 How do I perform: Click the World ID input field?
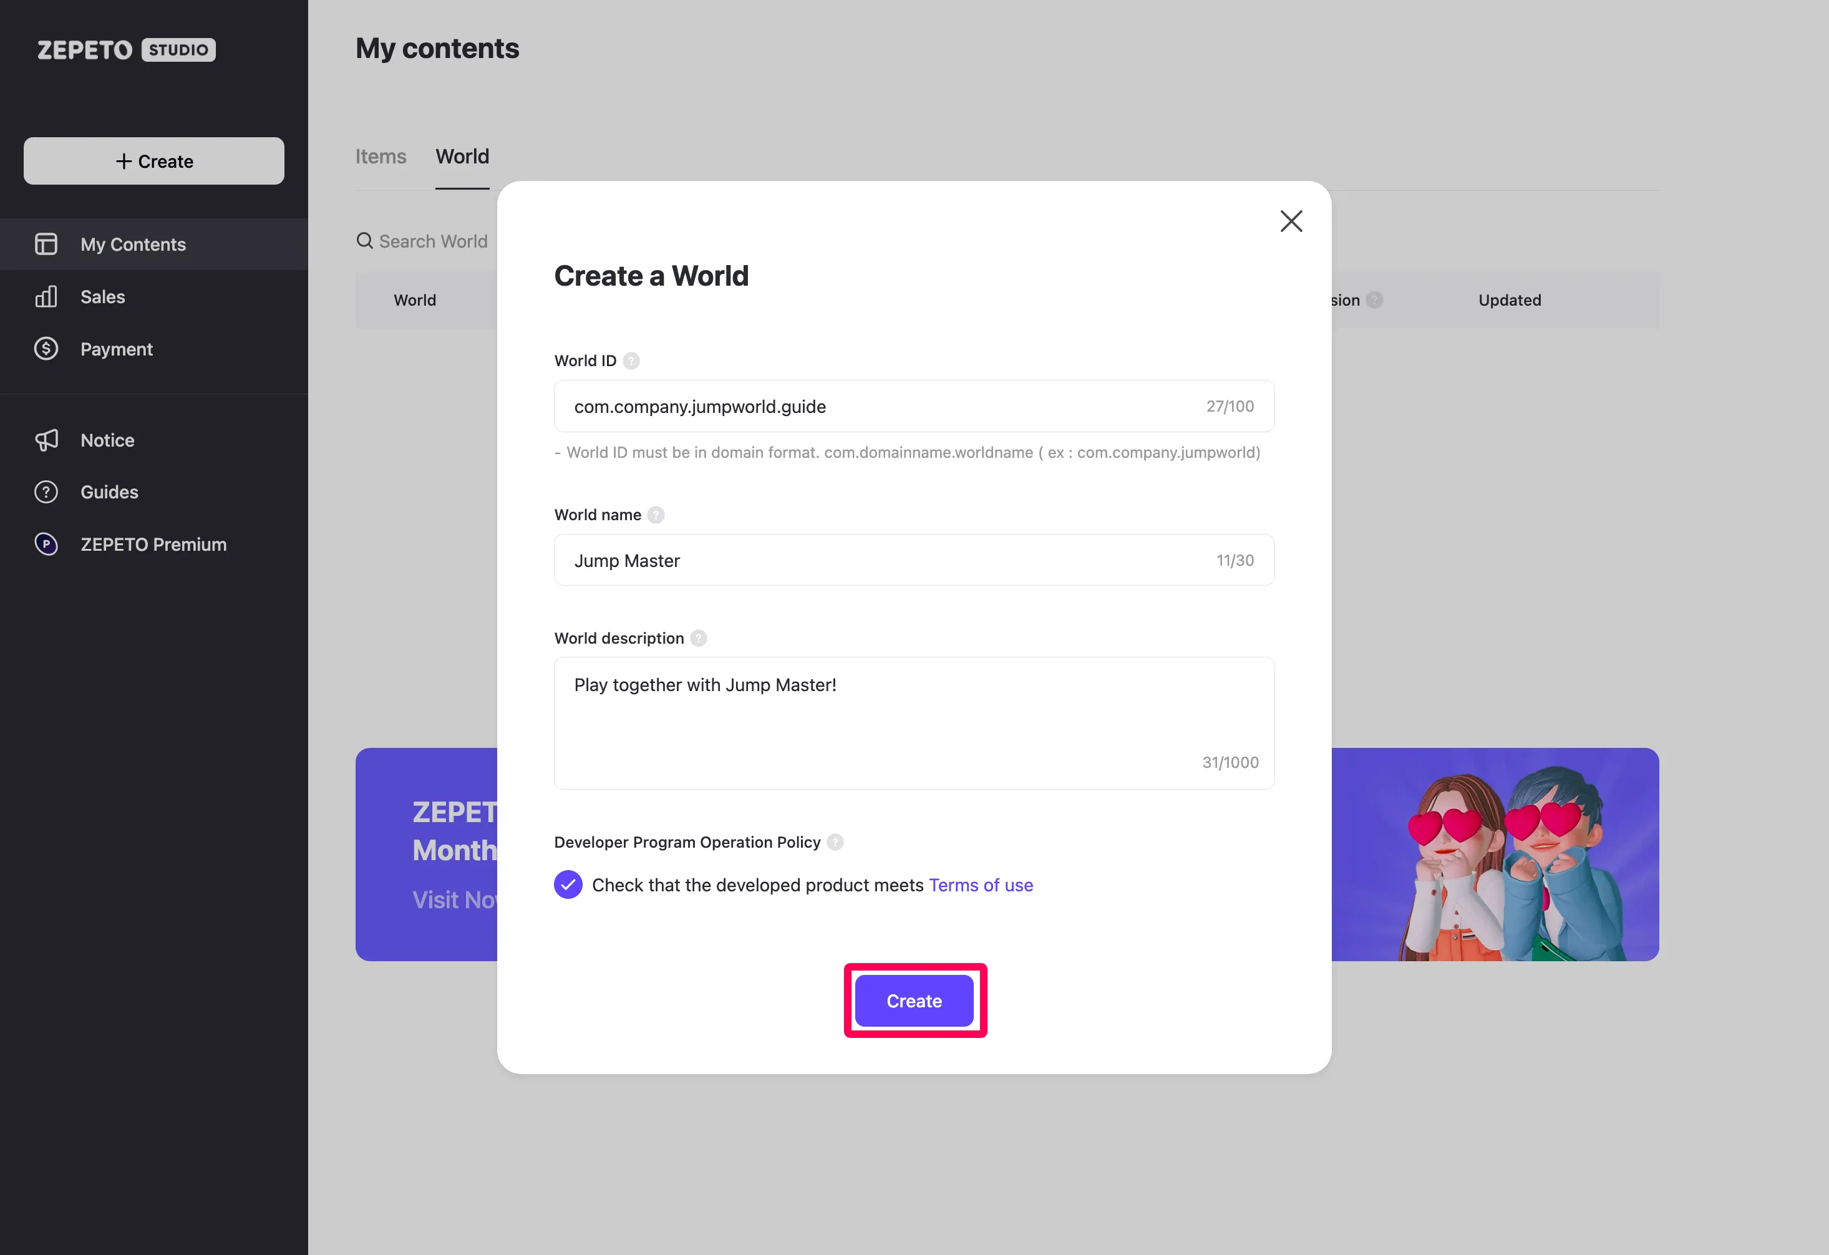(x=915, y=406)
